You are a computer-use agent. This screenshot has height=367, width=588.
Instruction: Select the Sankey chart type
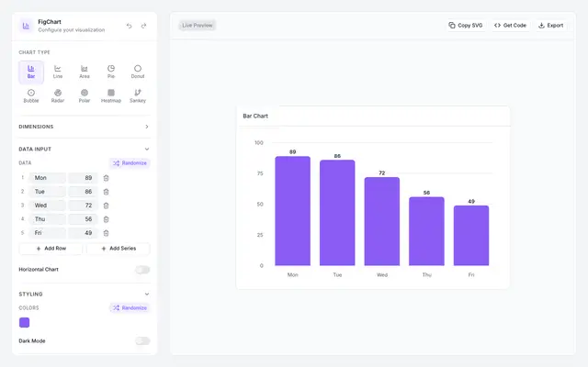pos(138,95)
